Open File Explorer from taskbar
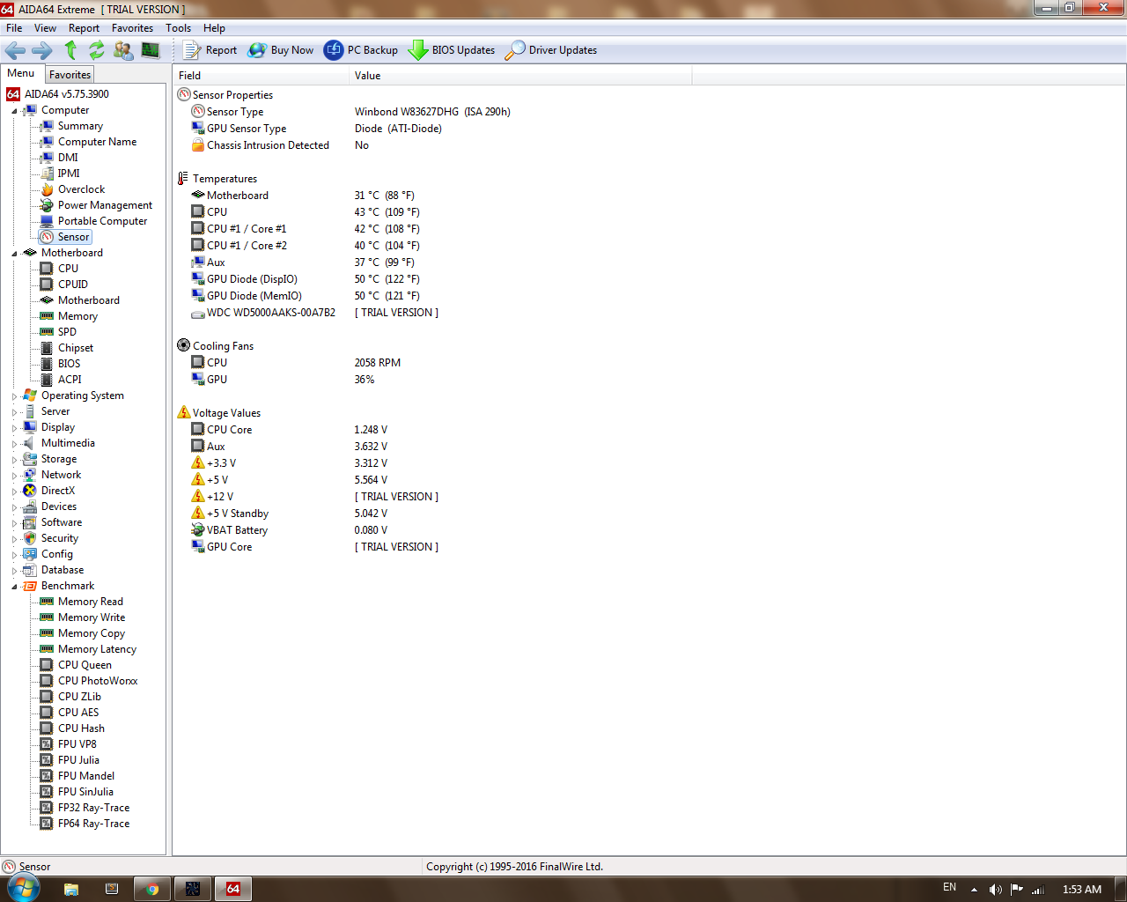This screenshot has width=1127, height=902. click(x=71, y=889)
